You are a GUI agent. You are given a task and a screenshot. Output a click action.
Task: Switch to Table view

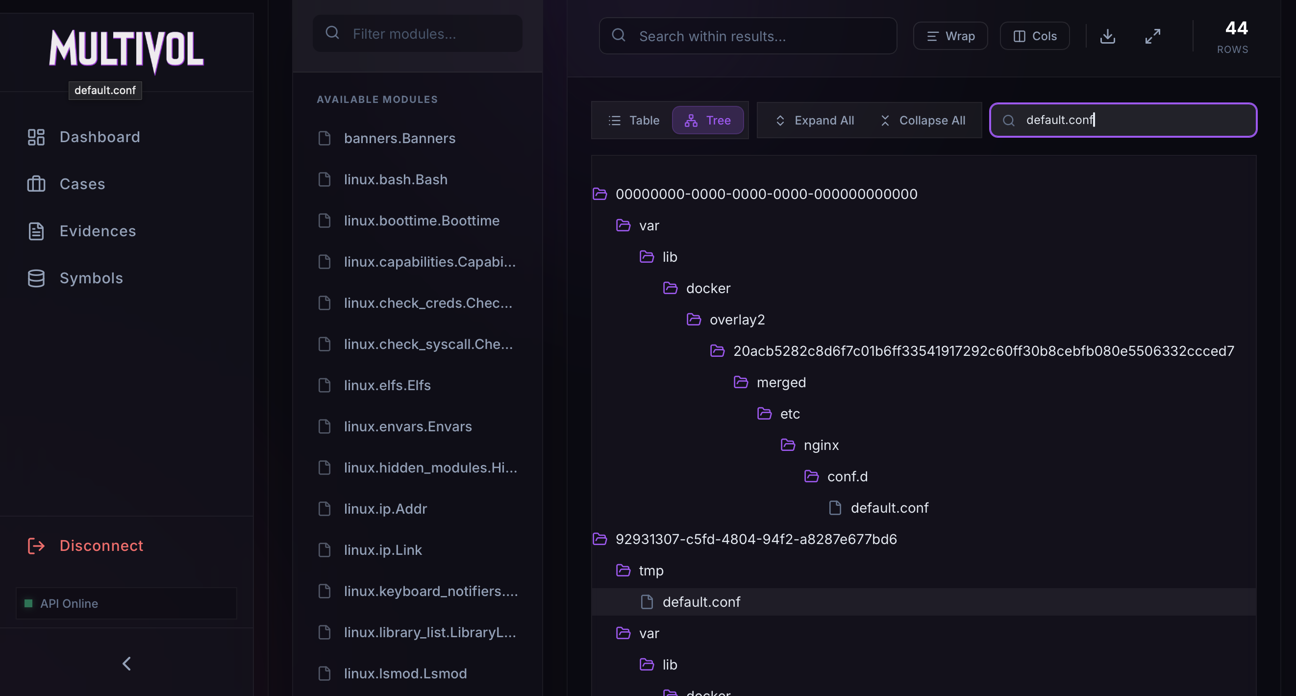point(634,120)
